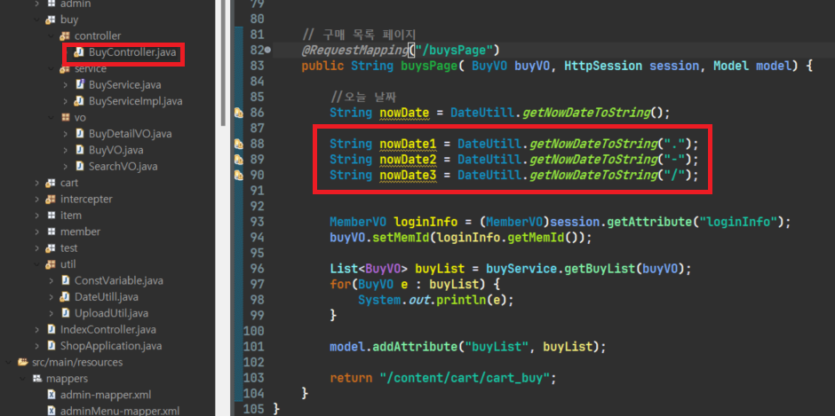
Task: Collapse the service package node
Action: 52,69
